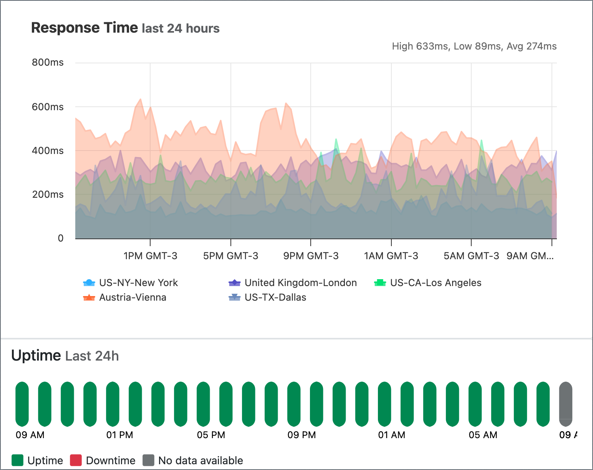Viewport: 593px width, 470px height.
Task: Click the uptime bar above 05 AM label
Action: point(475,404)
